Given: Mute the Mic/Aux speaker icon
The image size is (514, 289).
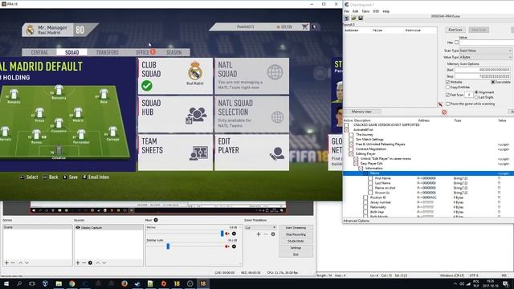Looking at the screenshot, I should coord(226,234).
